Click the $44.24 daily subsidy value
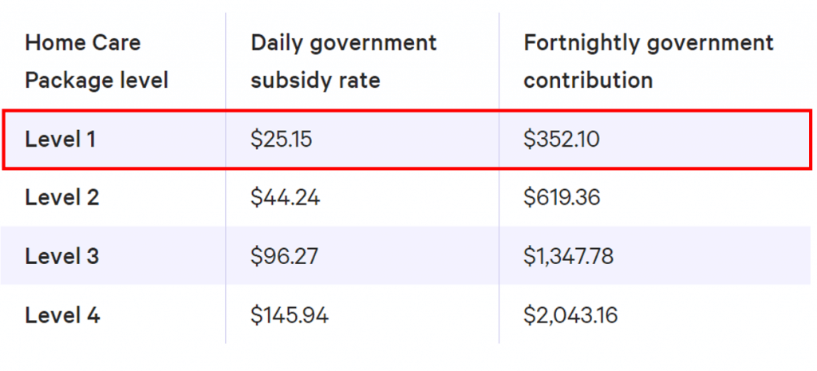This screenshot has height=371, width=817. [x=285, y=198]
